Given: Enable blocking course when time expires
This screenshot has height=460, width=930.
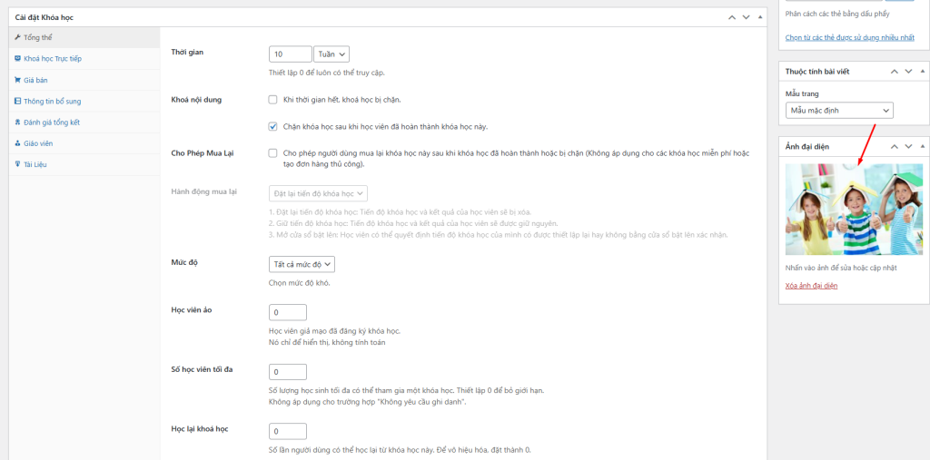Looking at the screenshot, I should click(x=273, y=99).
